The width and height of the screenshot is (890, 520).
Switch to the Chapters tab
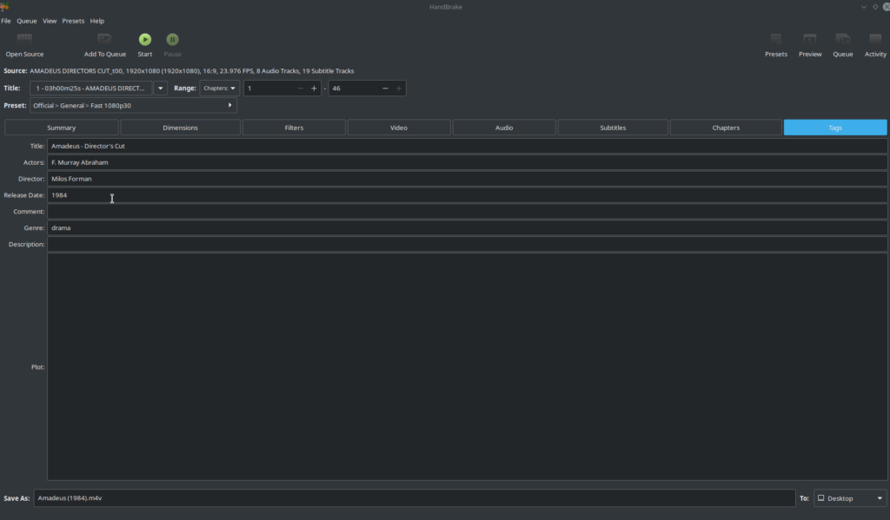coord(726,128)
